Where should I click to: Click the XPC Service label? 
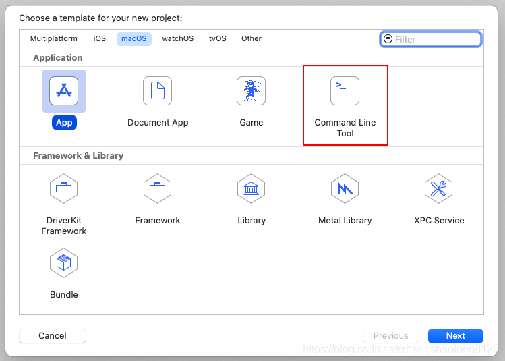439,221
